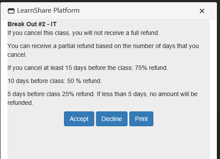Viewport: 220px width, 159px height.
Task: Click the word 'refunded.' on the last line
Action: click(20, 103)
